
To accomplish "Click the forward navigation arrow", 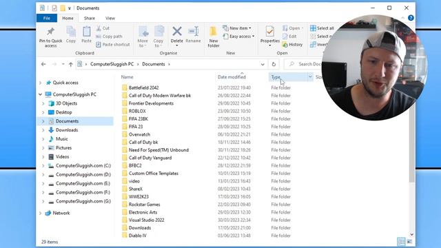I will (x=54, y=64).
